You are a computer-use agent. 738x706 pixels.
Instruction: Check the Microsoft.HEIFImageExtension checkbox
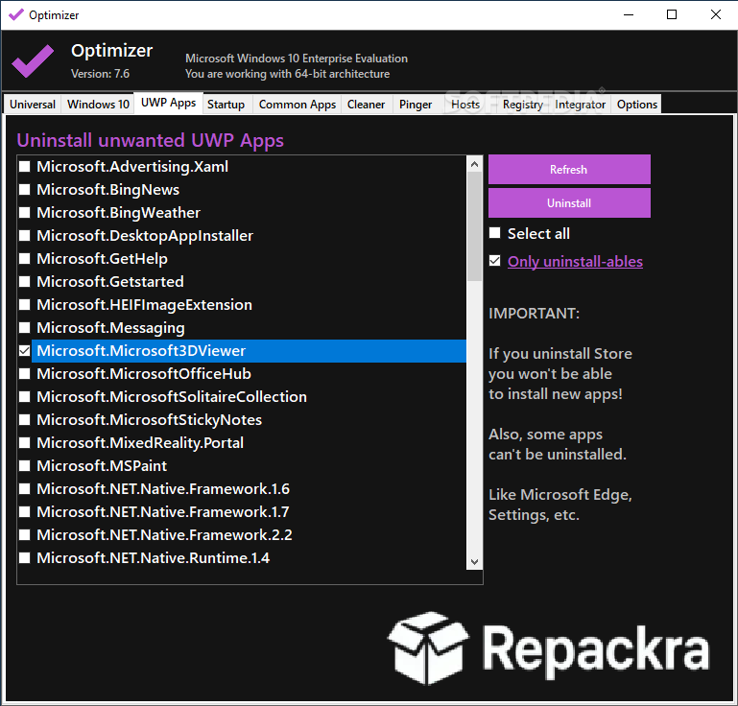(x=25, y=304)
